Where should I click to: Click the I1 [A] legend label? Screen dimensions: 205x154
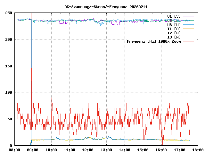coord(174,29)
